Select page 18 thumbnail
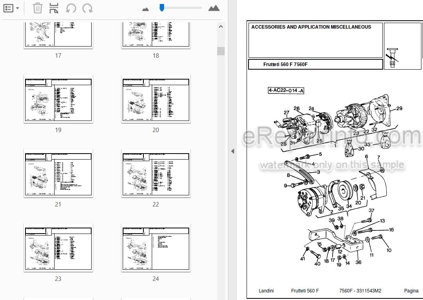 [156, 35]
